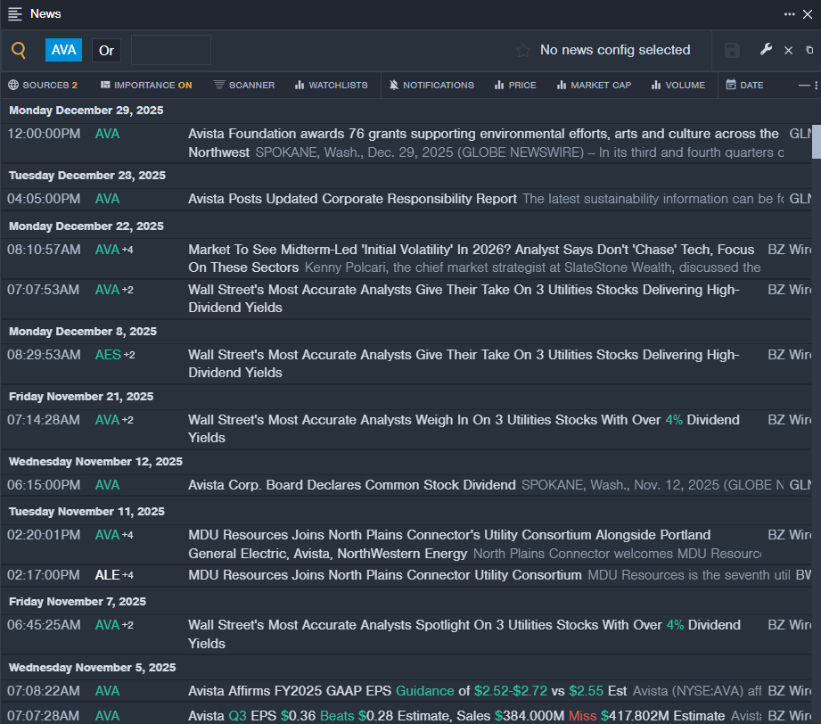The height and width of the screenshot is (724, 821).
Task: Toggle the Notifications bell filter
Action: [x=431, y=86]
